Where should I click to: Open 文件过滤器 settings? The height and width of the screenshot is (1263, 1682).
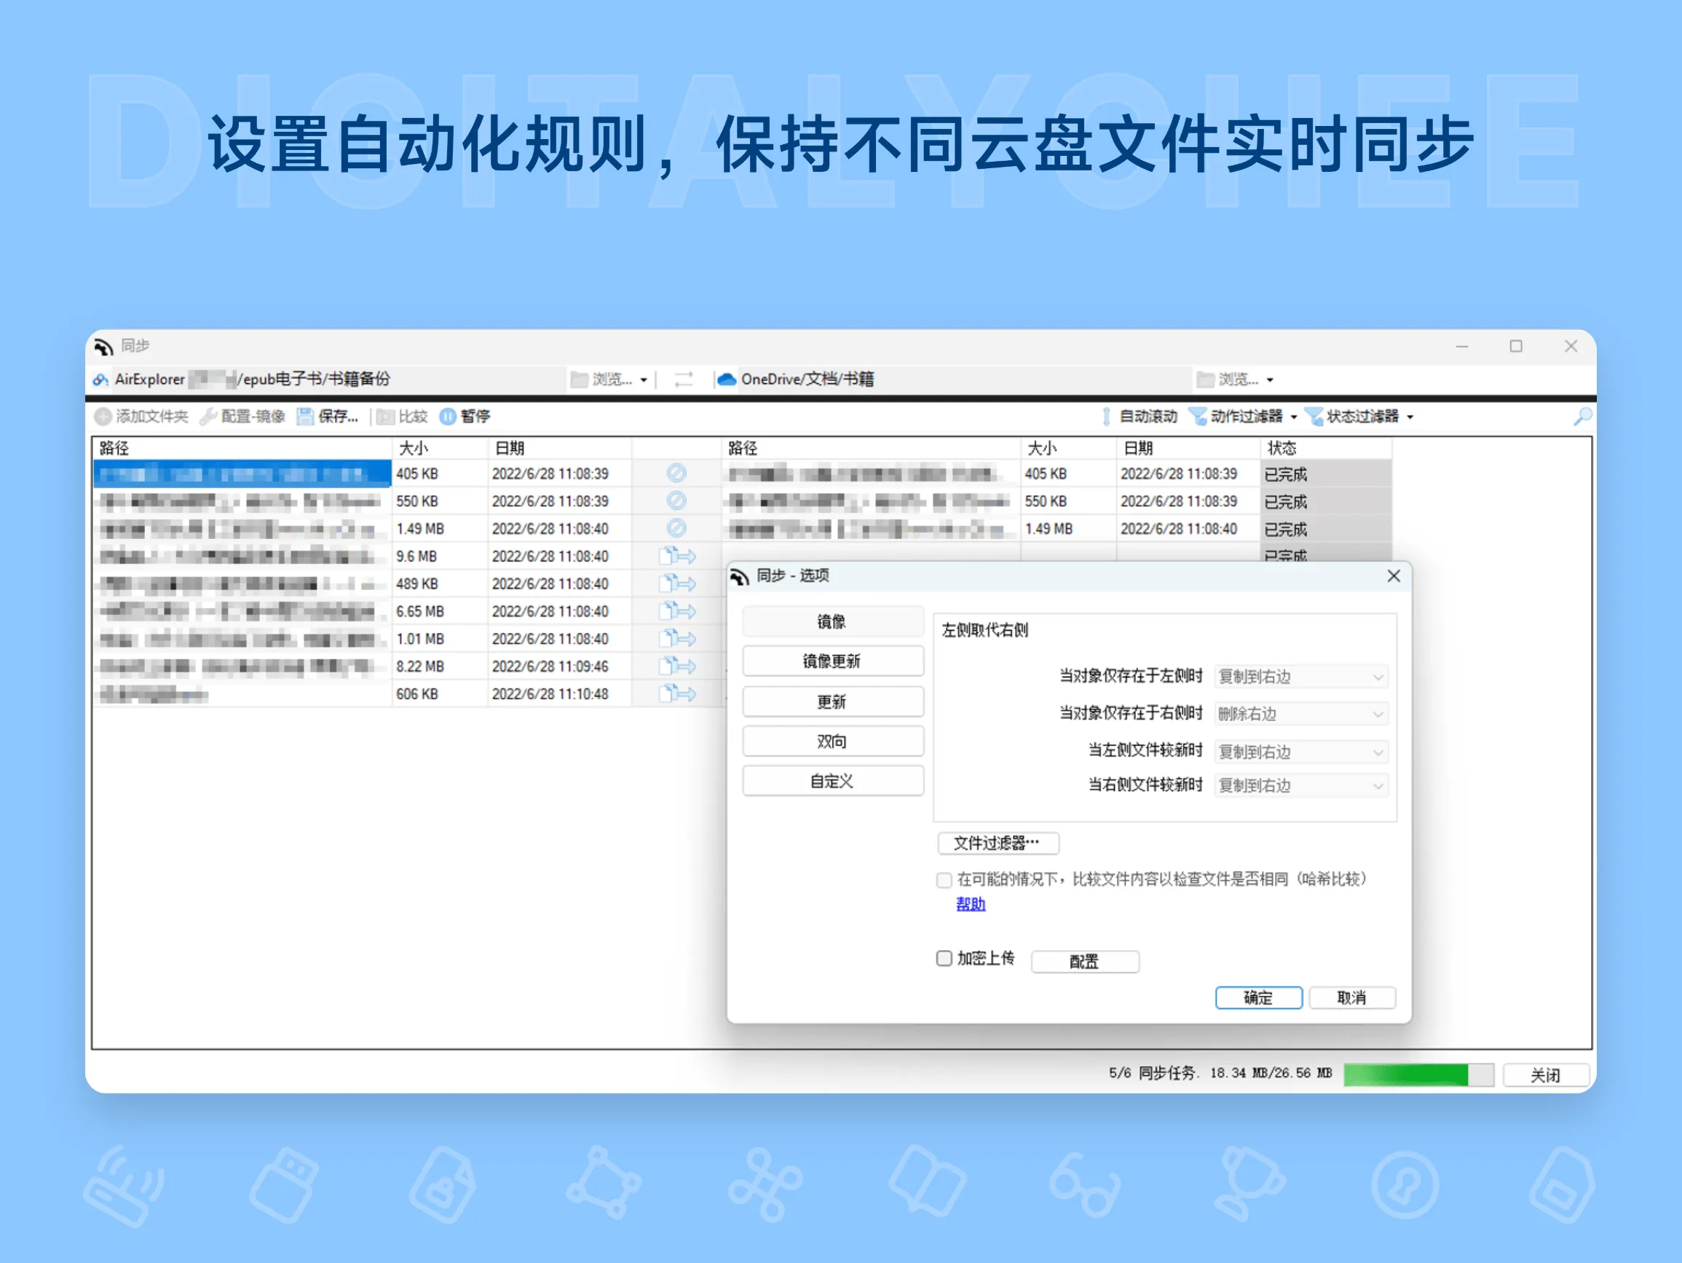click(x=998, y=843)
